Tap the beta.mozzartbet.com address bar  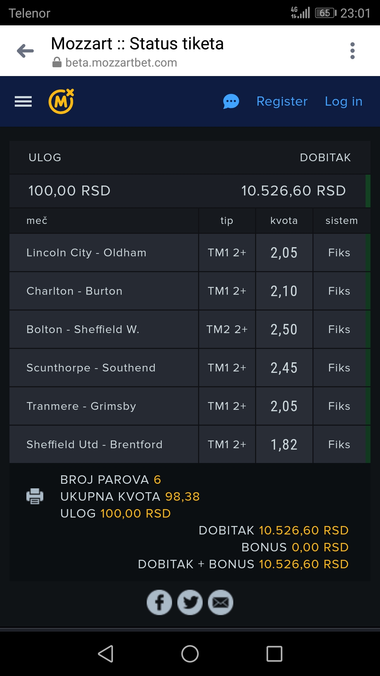121,63
